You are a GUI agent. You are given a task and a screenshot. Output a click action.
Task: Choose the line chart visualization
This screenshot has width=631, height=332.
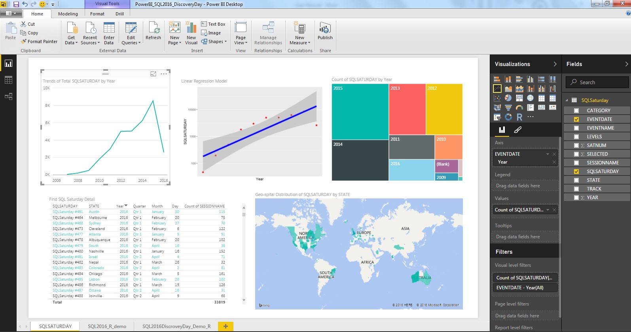click(497, 89)
